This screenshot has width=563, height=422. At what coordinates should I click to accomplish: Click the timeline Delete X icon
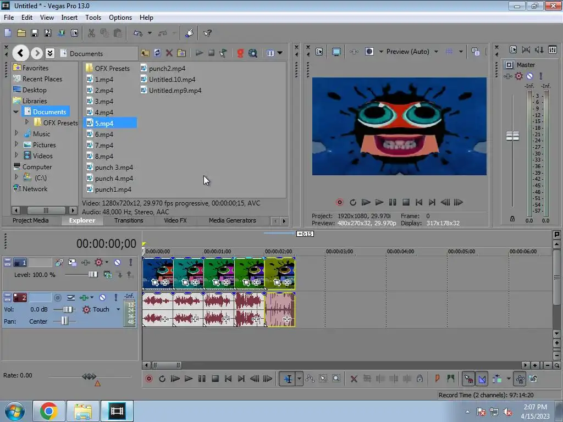click(x=354, y=379)
